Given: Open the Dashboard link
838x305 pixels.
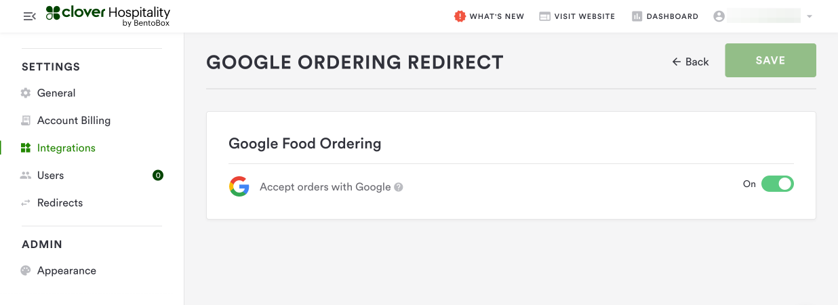Looking at the screenshot, I should 672,16.
